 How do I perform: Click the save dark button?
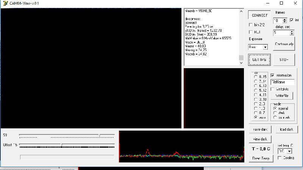pyautogui.click(x=260, y=129)
